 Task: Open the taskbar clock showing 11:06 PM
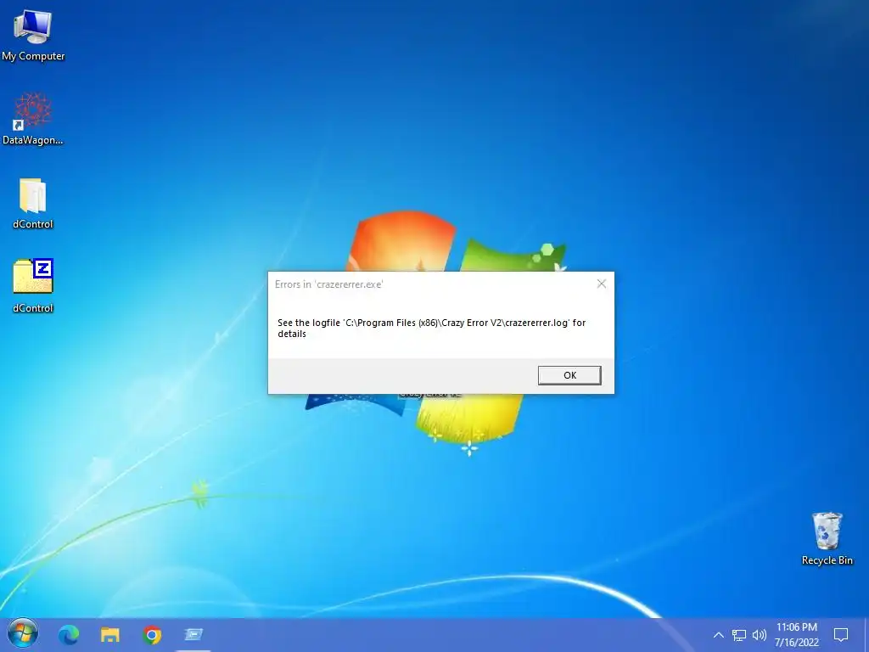[x=796, y=635]
